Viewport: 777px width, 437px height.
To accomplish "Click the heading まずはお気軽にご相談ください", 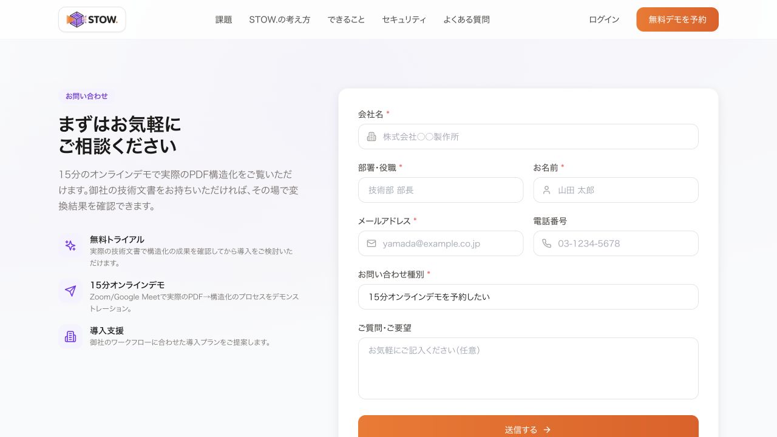I will pyautogui.click(x=120, y=135).
